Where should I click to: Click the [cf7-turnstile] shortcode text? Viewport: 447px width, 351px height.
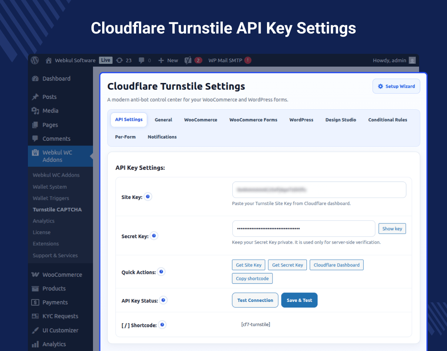coord(255,325)
